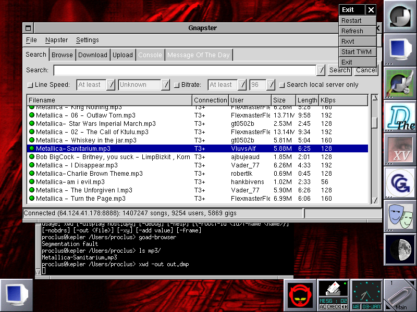Open the moon phase dock app
Image resolution: width=417 pixels, height=312 pixels.
400,250
